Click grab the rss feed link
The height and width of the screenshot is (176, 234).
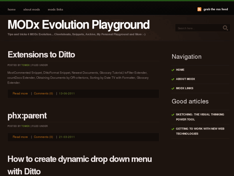click(x=216, y=9)
